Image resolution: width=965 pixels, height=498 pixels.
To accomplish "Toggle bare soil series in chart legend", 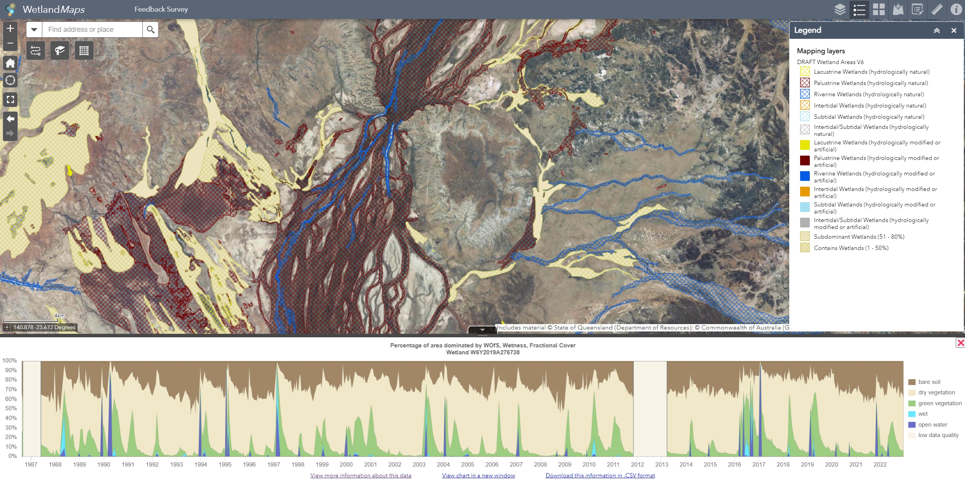I will [x=929, y=382].
